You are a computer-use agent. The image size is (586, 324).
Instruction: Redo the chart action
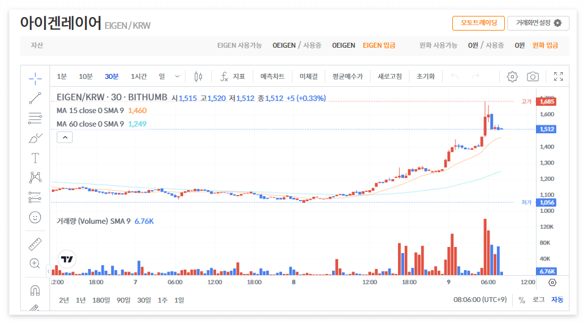coord(476,76)
